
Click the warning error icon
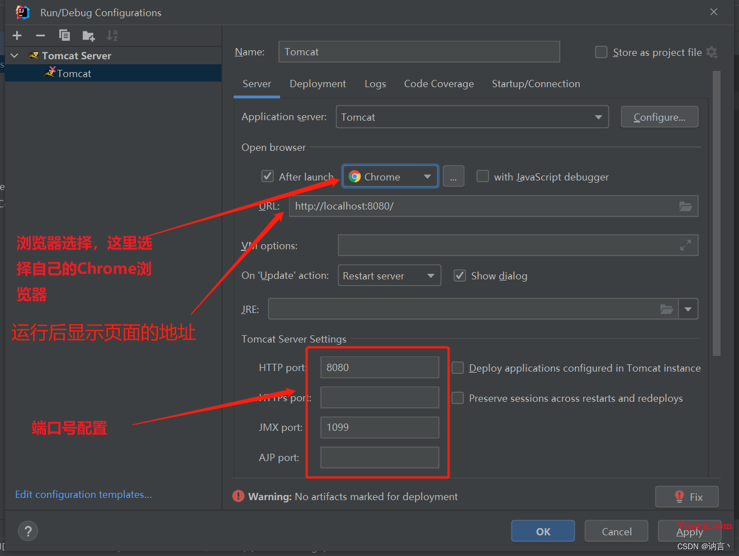point(239,496)
